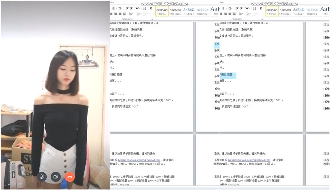This screenshot has width=330, height=190.
Task: Click Justify icon in right Word window
Action: (x=230, y=14)
